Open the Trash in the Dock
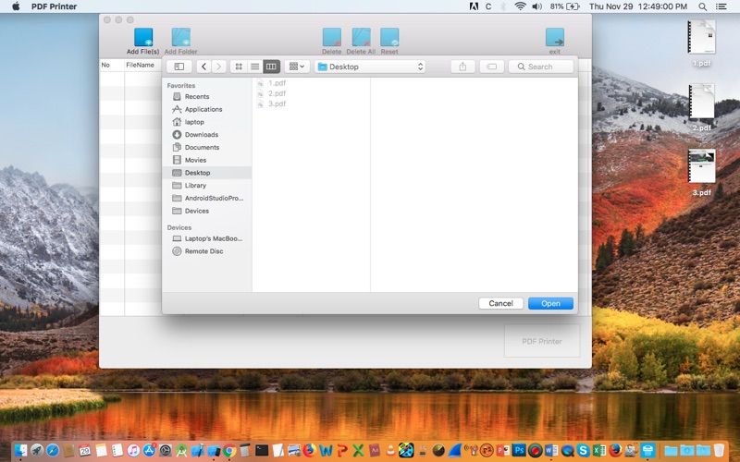 tap(719, 450)
